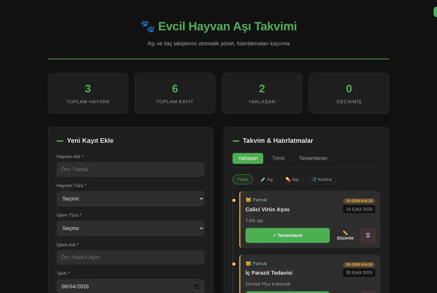Click the Yaklaşan stat card
This screenshot has height=293, width=437.
(262, 93)
